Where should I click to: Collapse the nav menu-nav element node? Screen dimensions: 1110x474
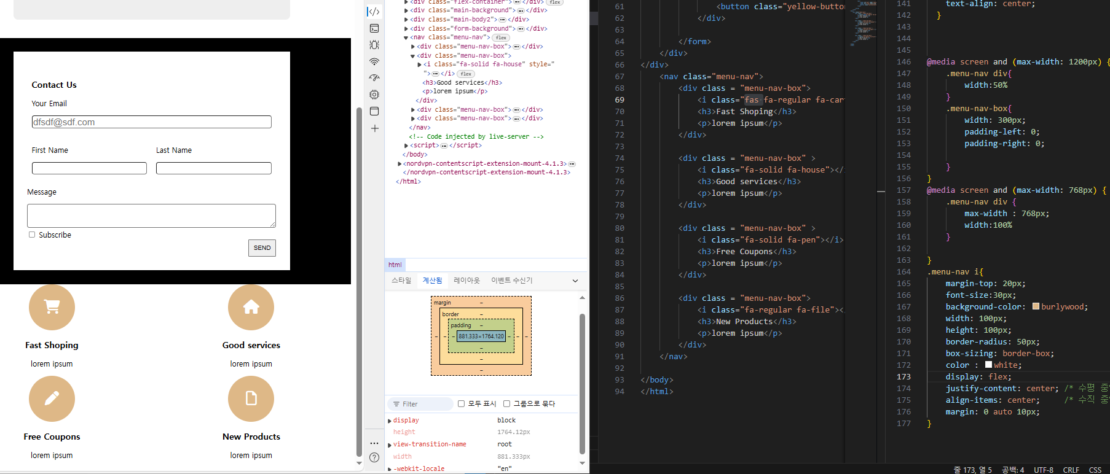pos(406,37)
